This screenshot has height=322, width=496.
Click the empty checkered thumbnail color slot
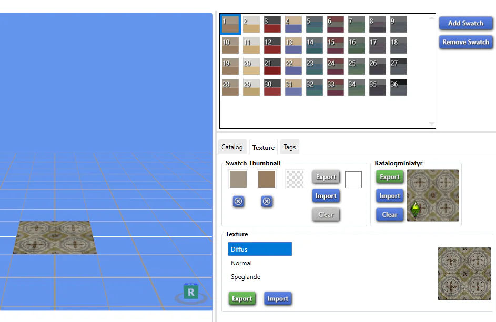click(x=295, y=179)
